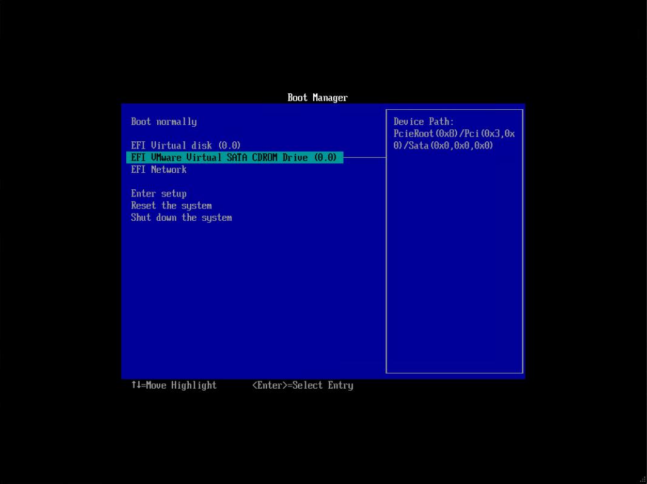Boot from the EFI Network entry

(158, 169)
